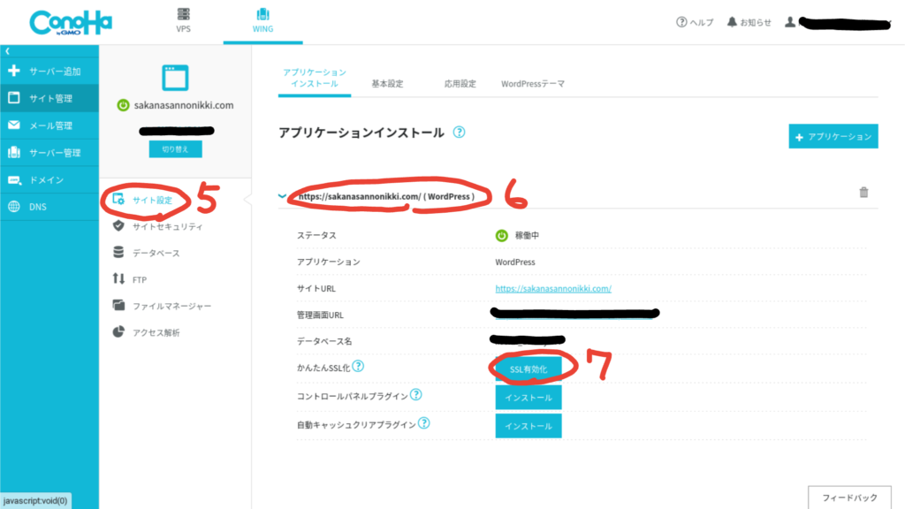Open サーバー管理 in sidebar
Image resolution: width=905 pixels, height=509 pixels.
point(49,152)
